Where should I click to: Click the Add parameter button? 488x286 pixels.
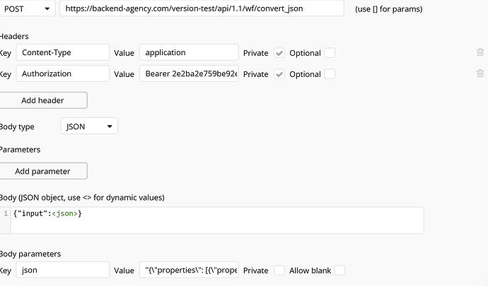click(42, 171)
